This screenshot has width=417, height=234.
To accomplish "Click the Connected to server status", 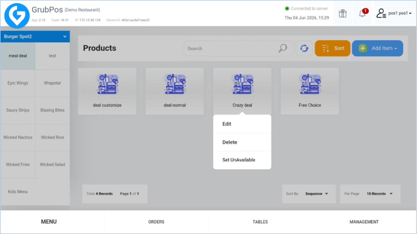I will pyautogui.click(x=306, y=9).
